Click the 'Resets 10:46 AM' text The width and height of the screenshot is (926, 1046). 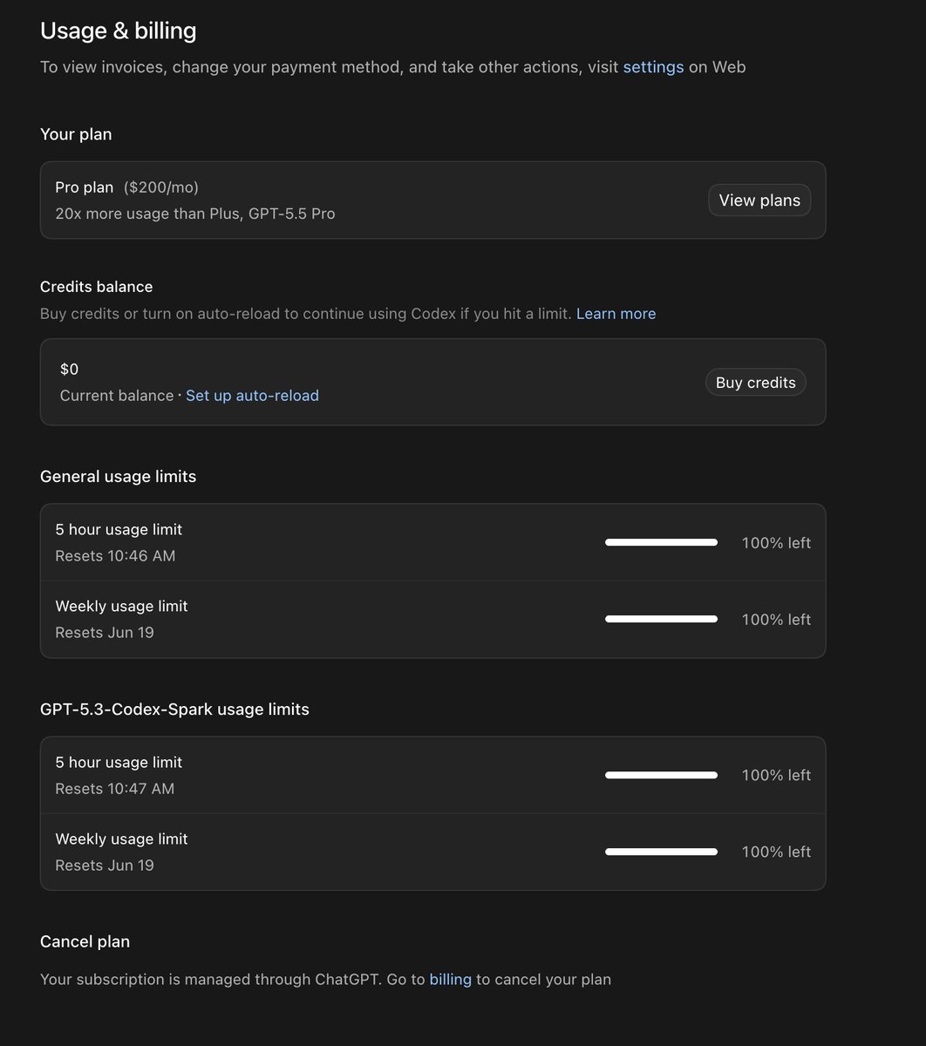[115, 556]
